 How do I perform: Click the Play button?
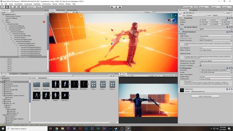(112, 7)
